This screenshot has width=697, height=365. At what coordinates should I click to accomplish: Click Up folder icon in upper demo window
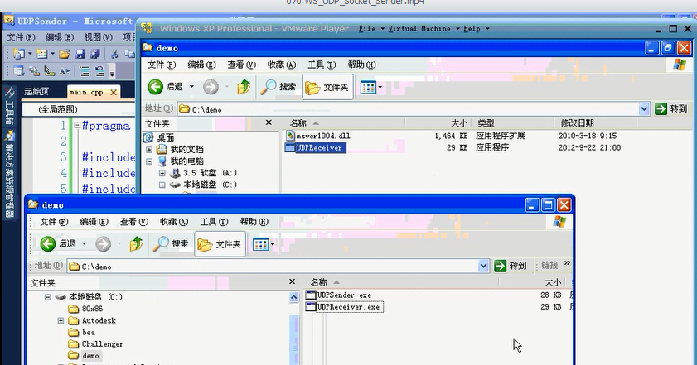point(243,87)
